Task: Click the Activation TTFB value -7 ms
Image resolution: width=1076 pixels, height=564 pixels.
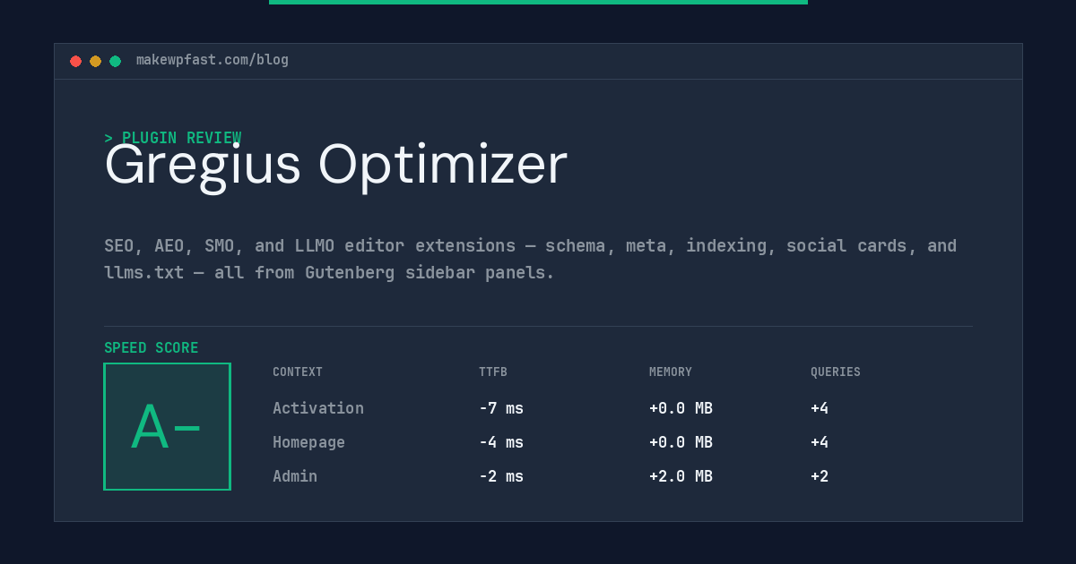Action: pos(501,408)
